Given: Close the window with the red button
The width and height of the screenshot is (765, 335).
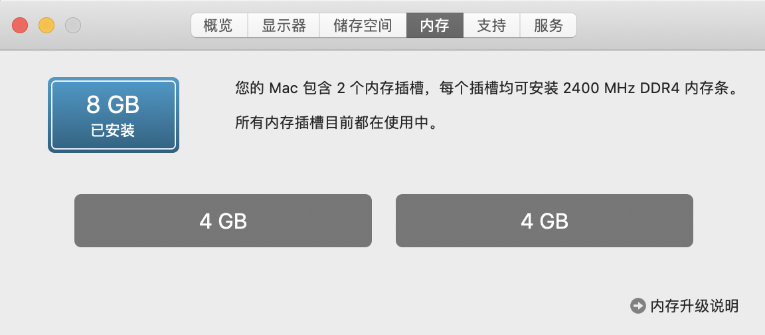Looking at the screenshot, I should 20,25.
